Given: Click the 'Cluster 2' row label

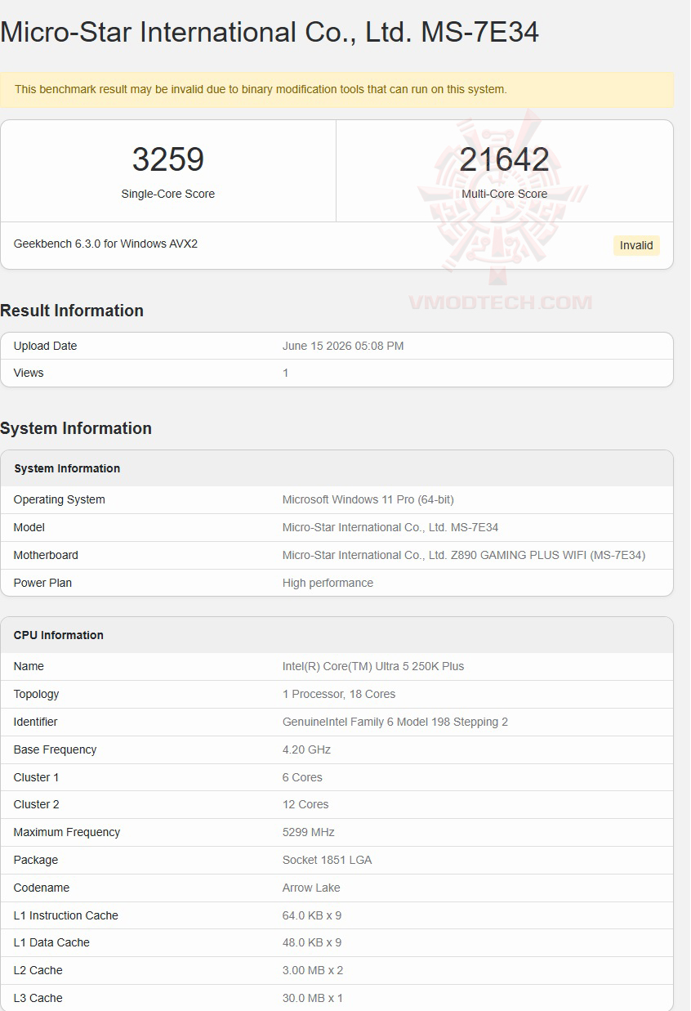Looking at the screenshot, I should click(37, 804).
